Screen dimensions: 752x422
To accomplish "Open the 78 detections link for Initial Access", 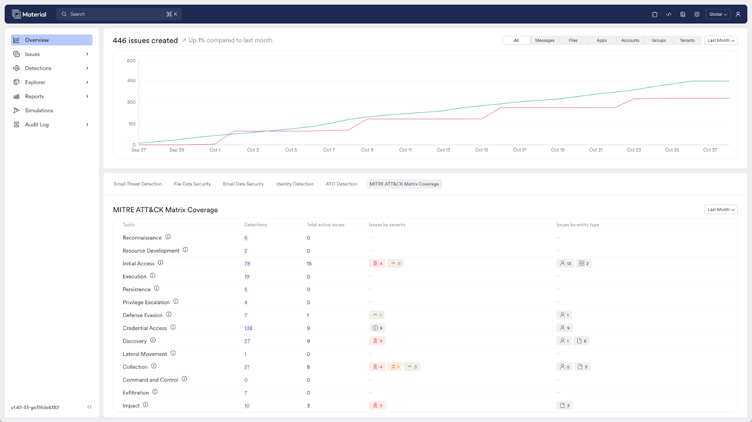I will tap(247, 264).
